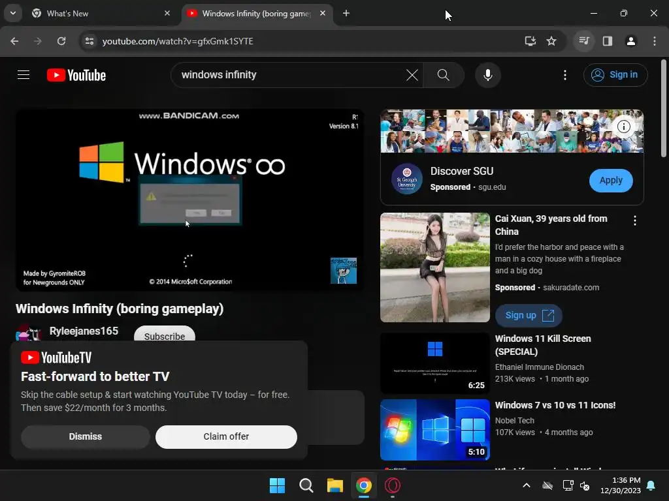The image size is (669, 501).
Task: Open Windows 7 vs 10 vs 11 Icons thumbnail
Action: pyautogui.click(x=434, y=429)
